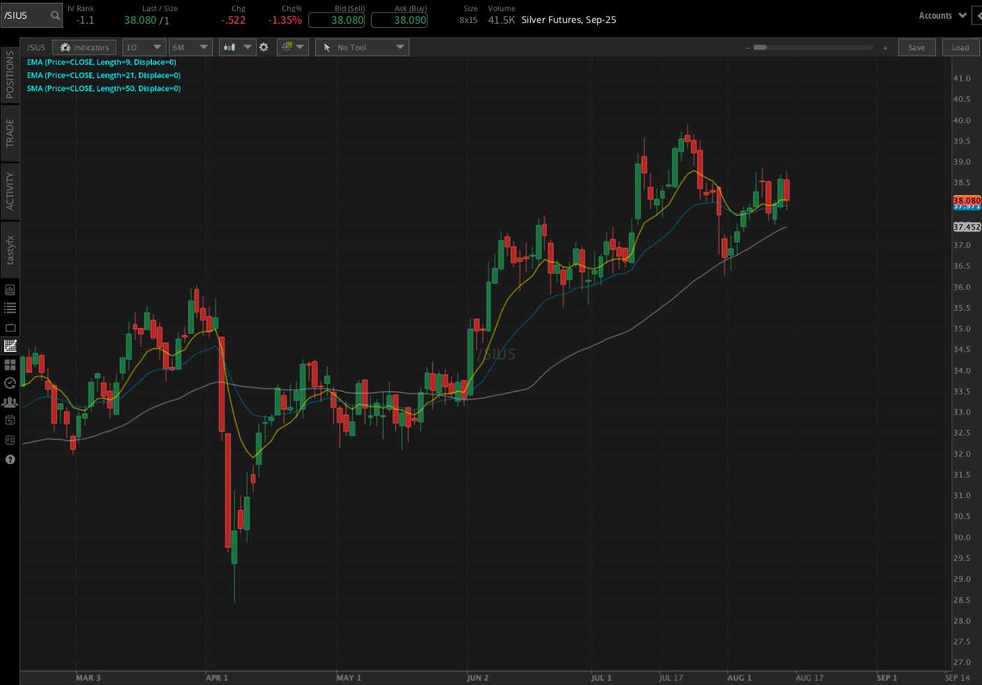Open the people group icon in sidebar
The image size is (982, 685).
pyautogui.click(x=10, y=402)
